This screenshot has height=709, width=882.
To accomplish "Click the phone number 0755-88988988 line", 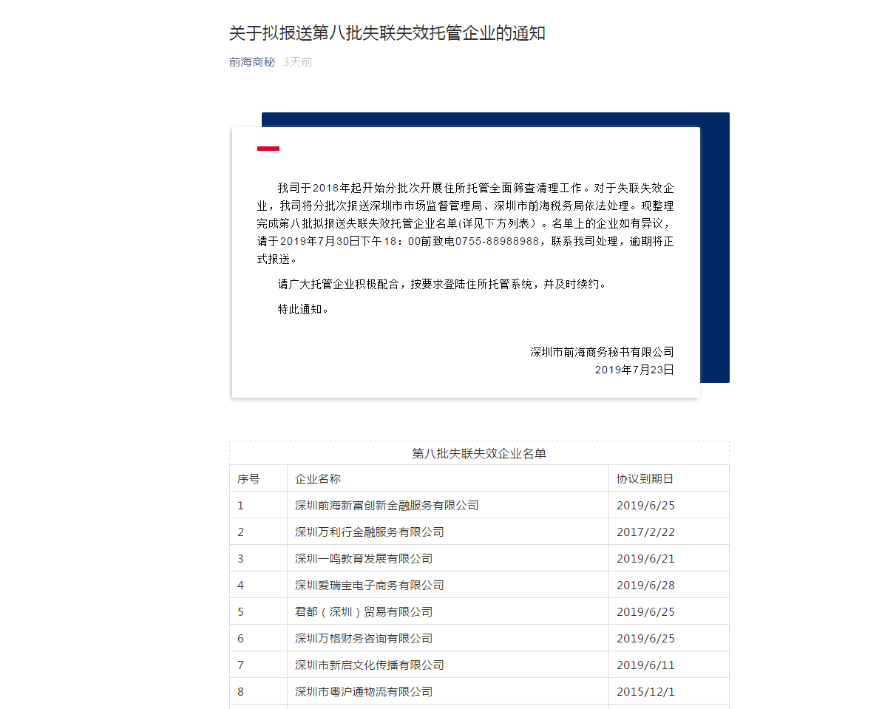I will click(465, 242).
